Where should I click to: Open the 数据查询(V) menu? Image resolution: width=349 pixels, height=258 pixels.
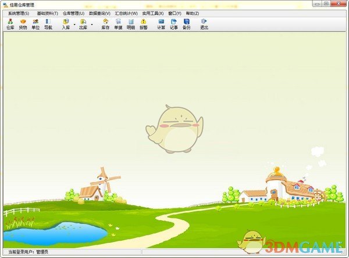[x=99, y=13]
